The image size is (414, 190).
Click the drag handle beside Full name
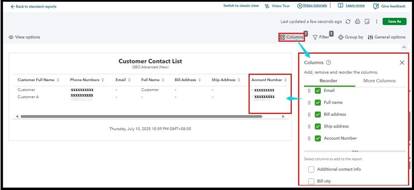(x=309, y=102)
